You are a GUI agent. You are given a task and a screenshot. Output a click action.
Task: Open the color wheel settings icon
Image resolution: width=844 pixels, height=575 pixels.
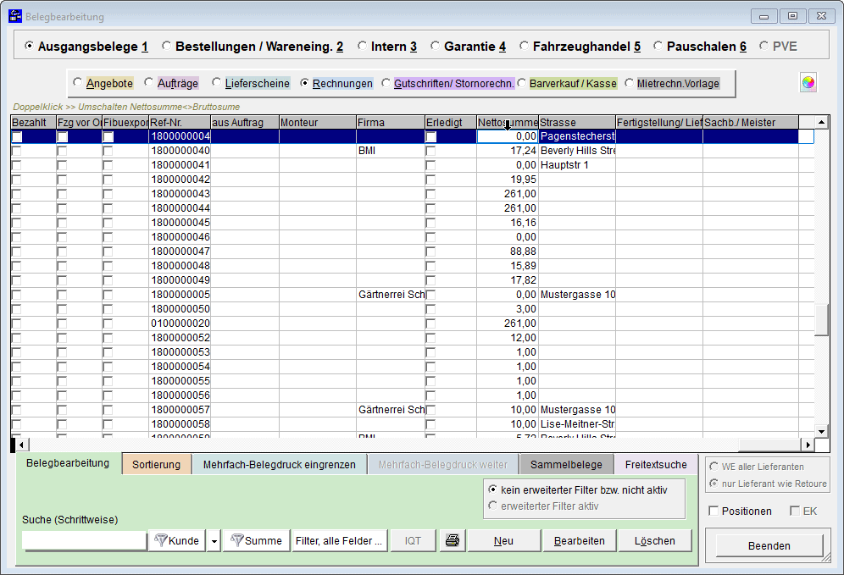808,83
